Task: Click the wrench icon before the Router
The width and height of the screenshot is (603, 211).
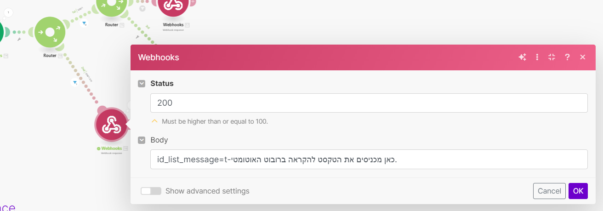Action: [x=19, y=40]
